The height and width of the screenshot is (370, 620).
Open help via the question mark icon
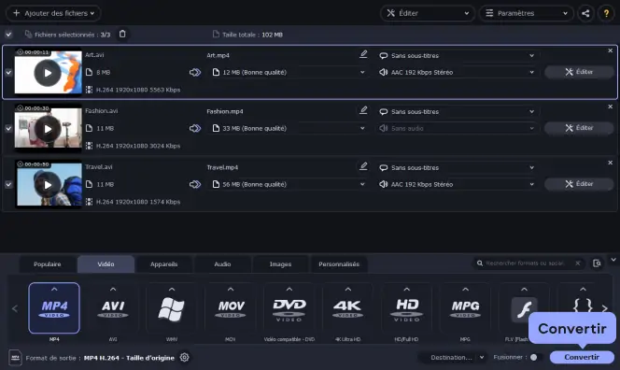pos(606,13)
